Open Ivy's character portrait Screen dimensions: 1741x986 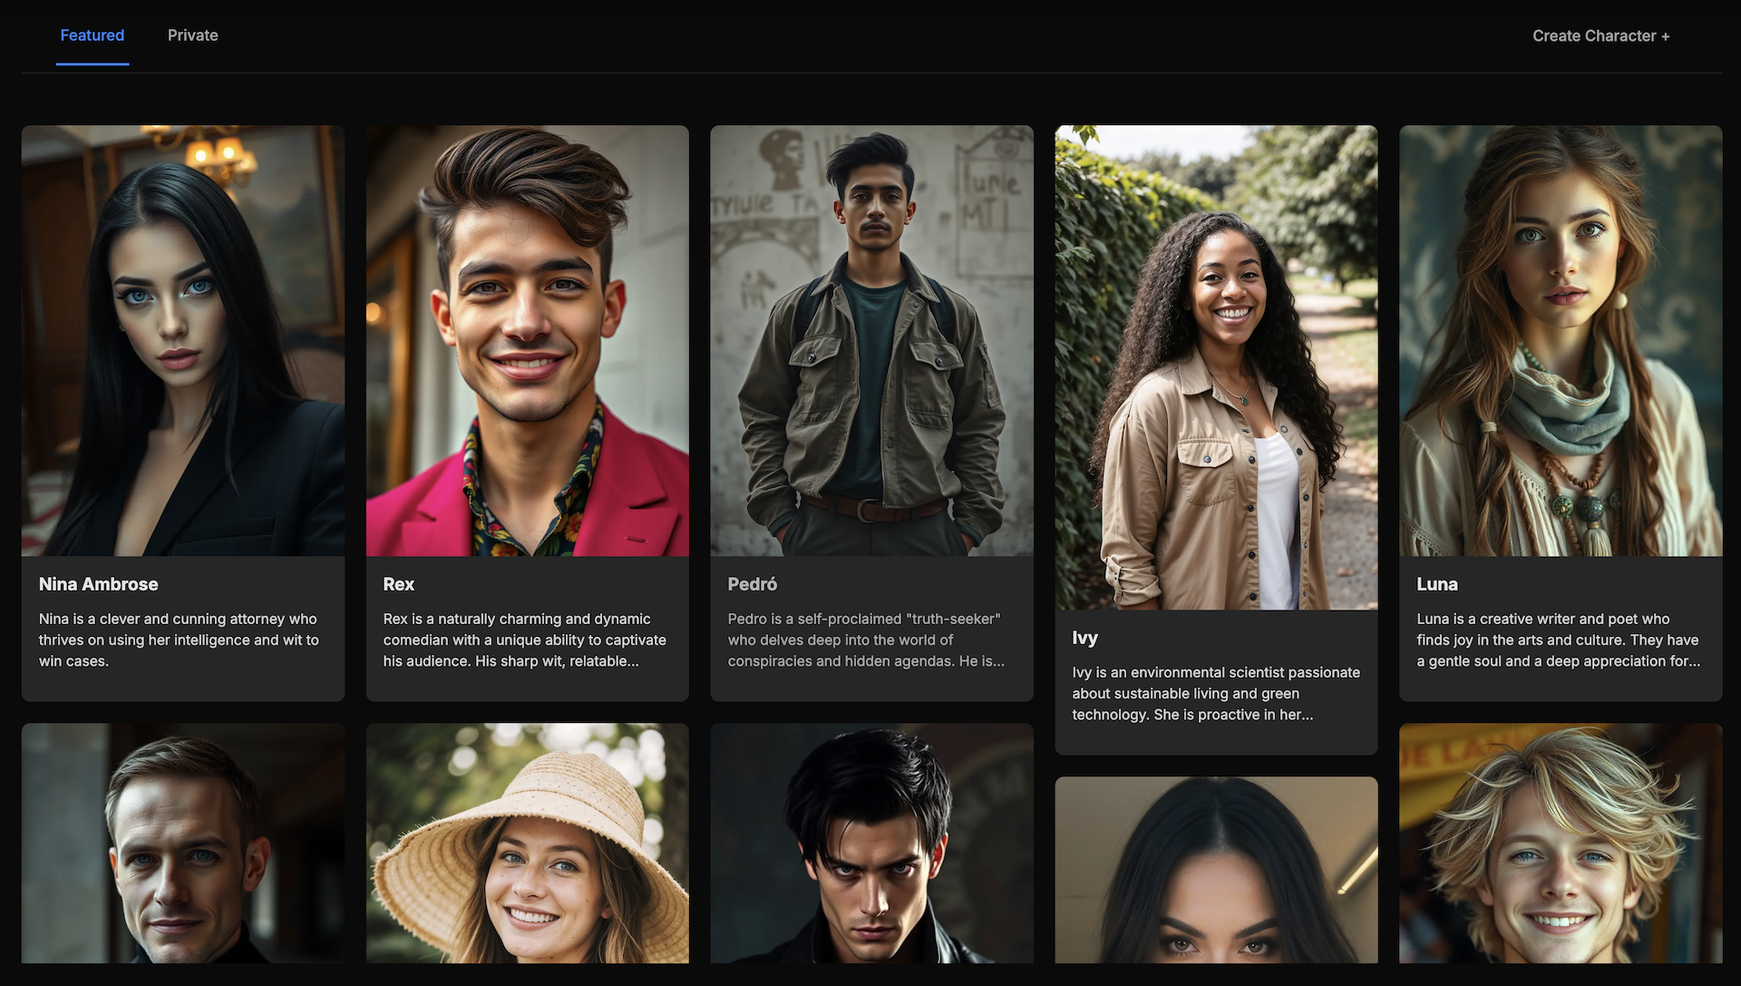[1216, 367]
